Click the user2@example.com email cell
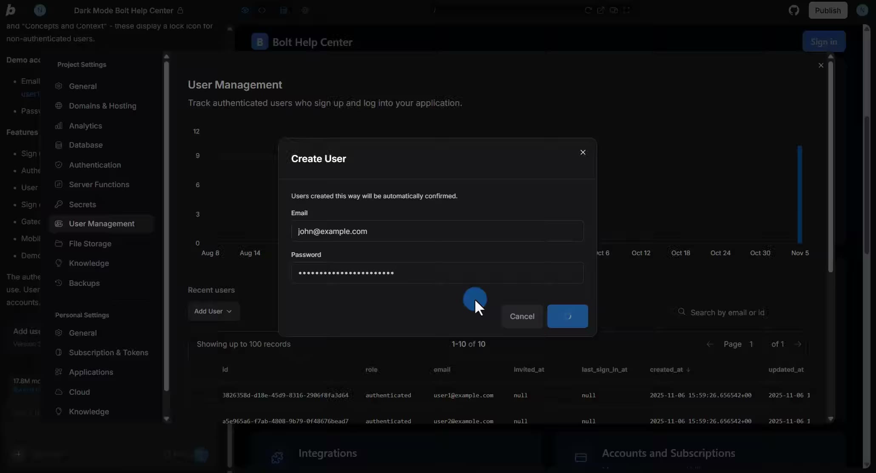 (x=464, y=421)
